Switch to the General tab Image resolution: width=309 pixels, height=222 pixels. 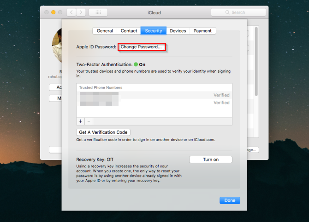coord(105,31)
